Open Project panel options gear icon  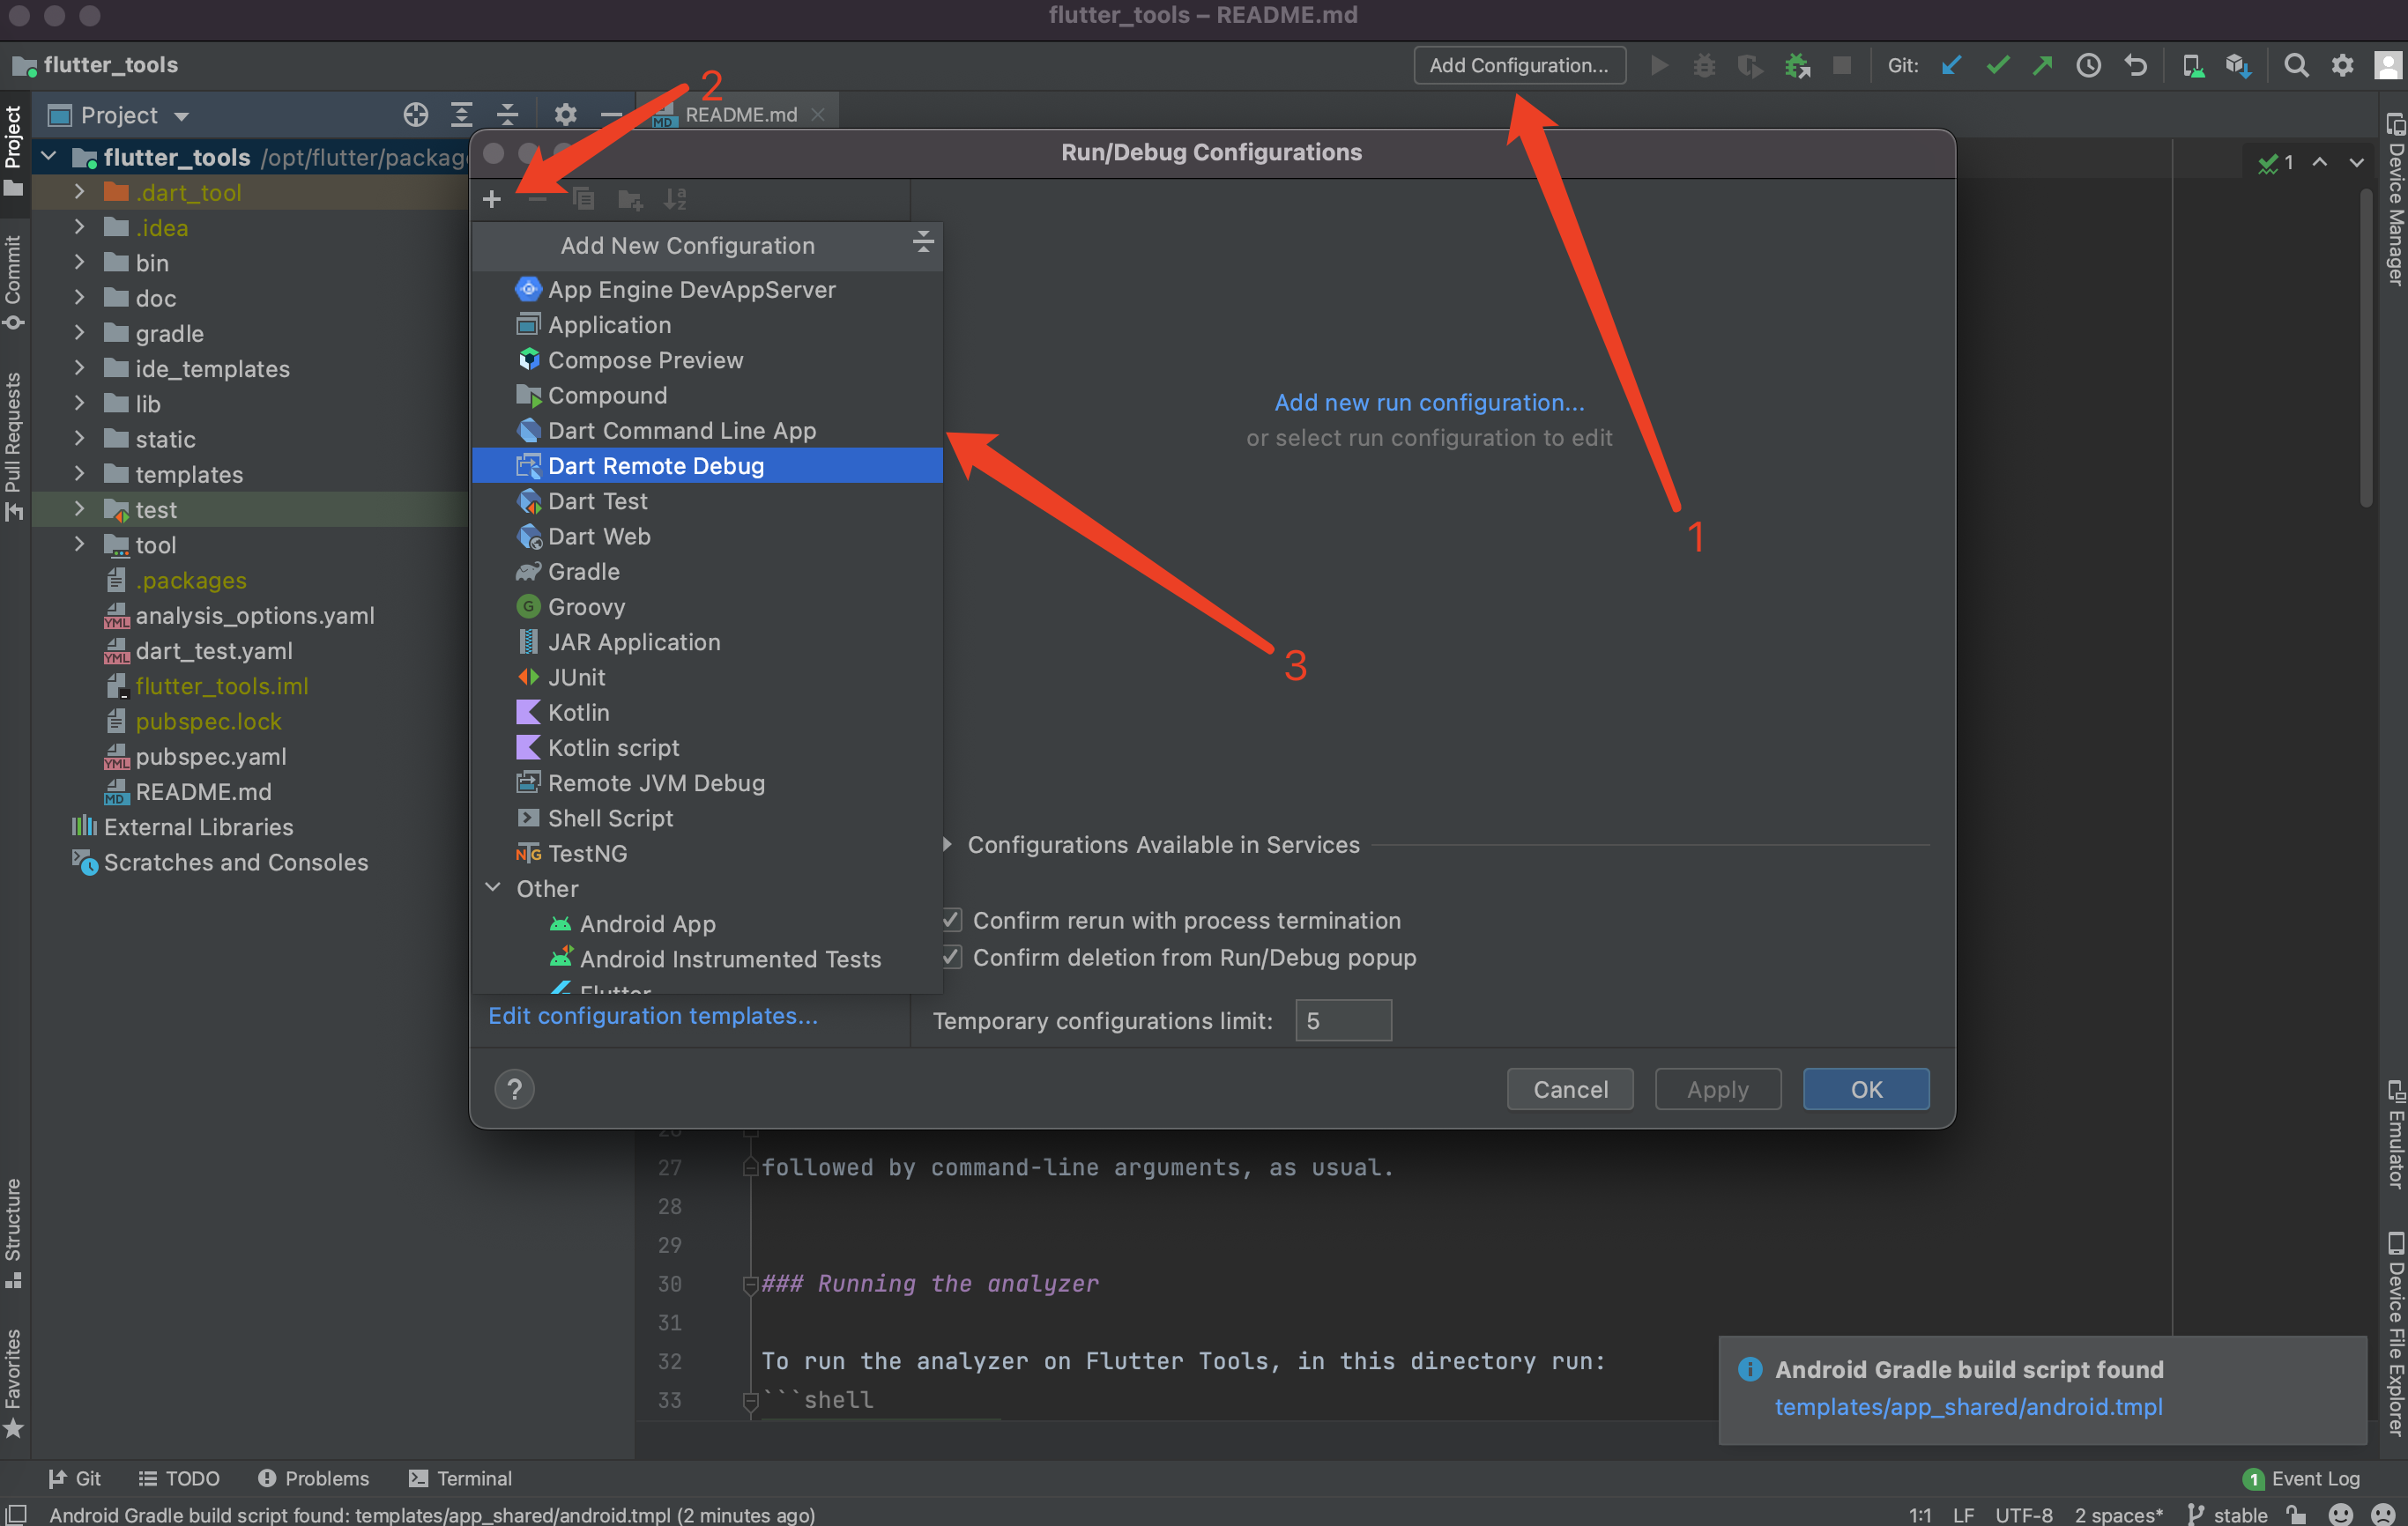point(565,115)
